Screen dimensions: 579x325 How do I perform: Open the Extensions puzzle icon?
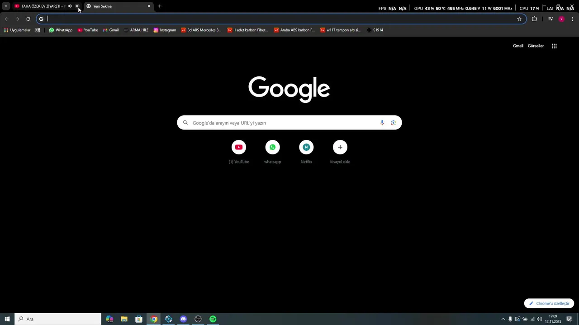pos(534,19)
